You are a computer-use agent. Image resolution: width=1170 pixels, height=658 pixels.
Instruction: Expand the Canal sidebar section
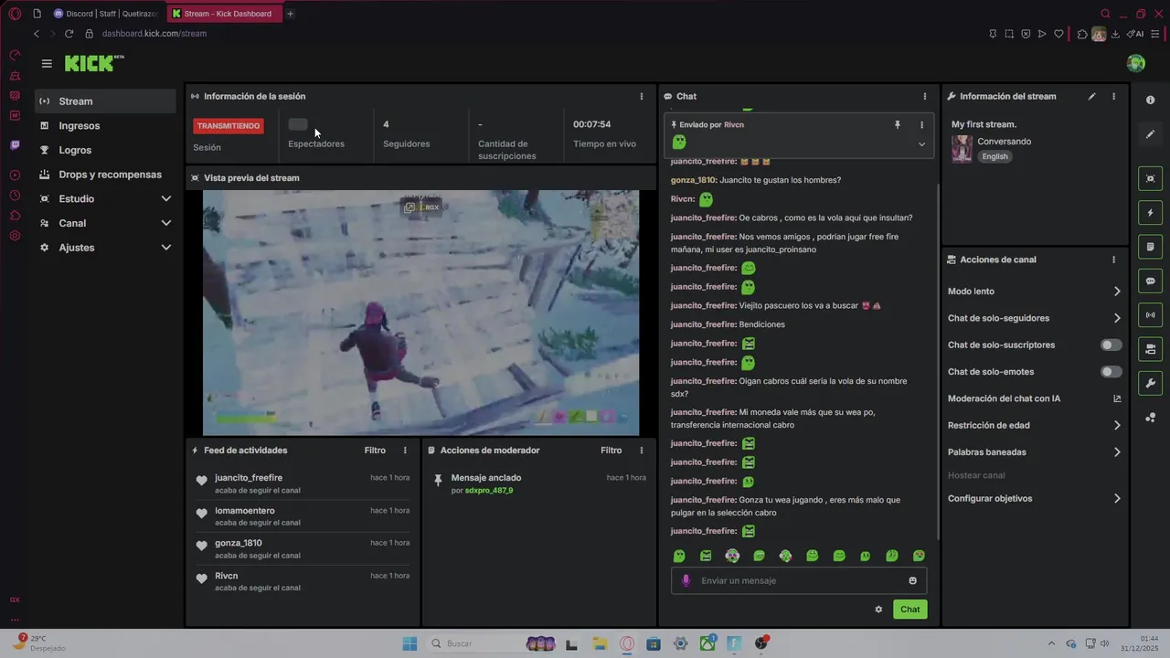(166, 223)
